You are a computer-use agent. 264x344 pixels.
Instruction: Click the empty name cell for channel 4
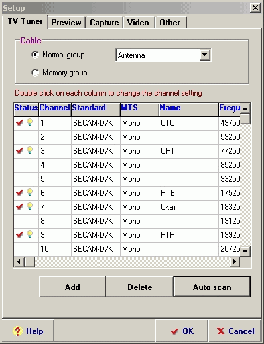(188, 165)
